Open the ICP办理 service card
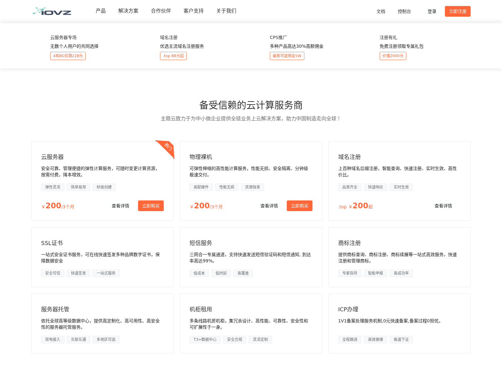Image resolution: width=502 pixels, height=377 pixels. coord(399,323)
